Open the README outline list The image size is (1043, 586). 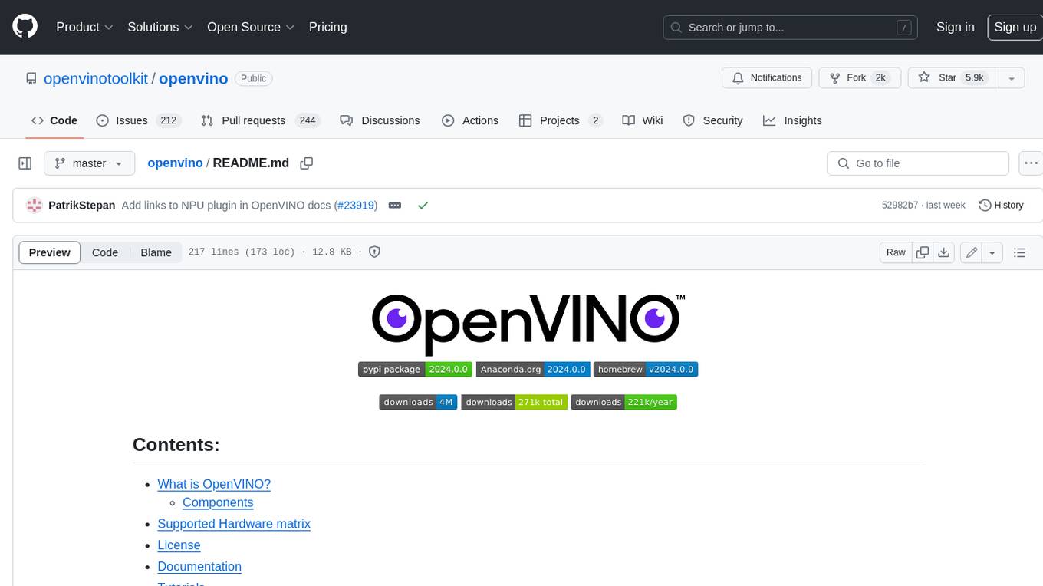(1019, 252)
